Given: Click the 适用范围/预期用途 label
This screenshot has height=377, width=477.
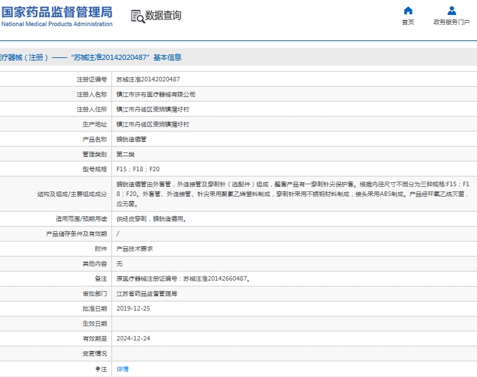Looking at the screenshot, I should [x=81, y=219].
